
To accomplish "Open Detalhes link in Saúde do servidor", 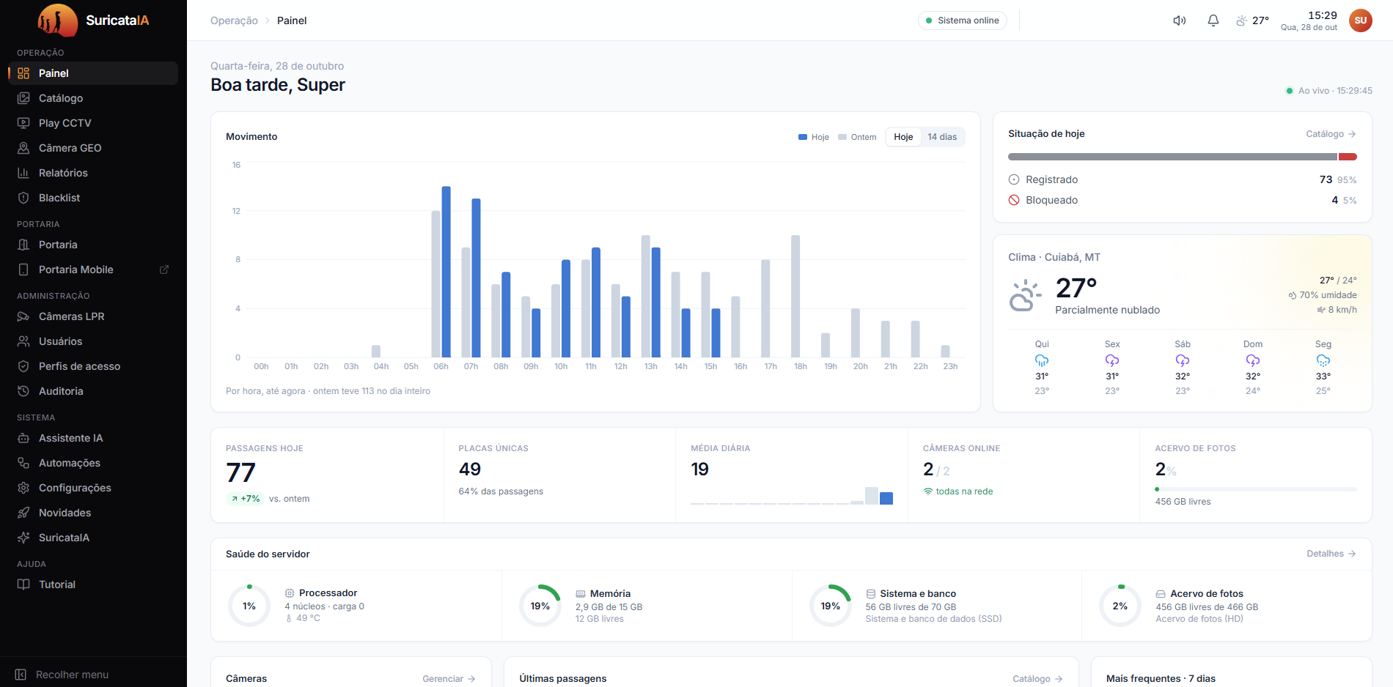I will pos(1331,554).
